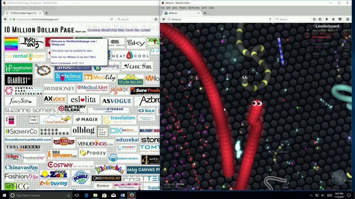Click the Search box in slither.io window

pos(292,19)
